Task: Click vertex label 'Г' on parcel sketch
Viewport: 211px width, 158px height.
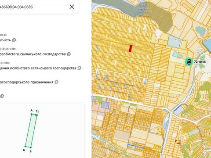Action: (36, 111)
